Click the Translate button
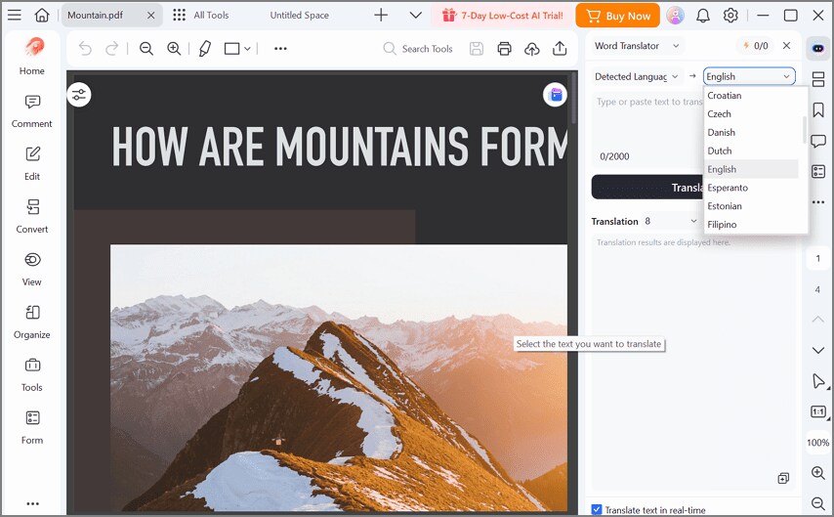Image resolution: width=834 pixels, height=517 pixels. [x=647, y=188]
